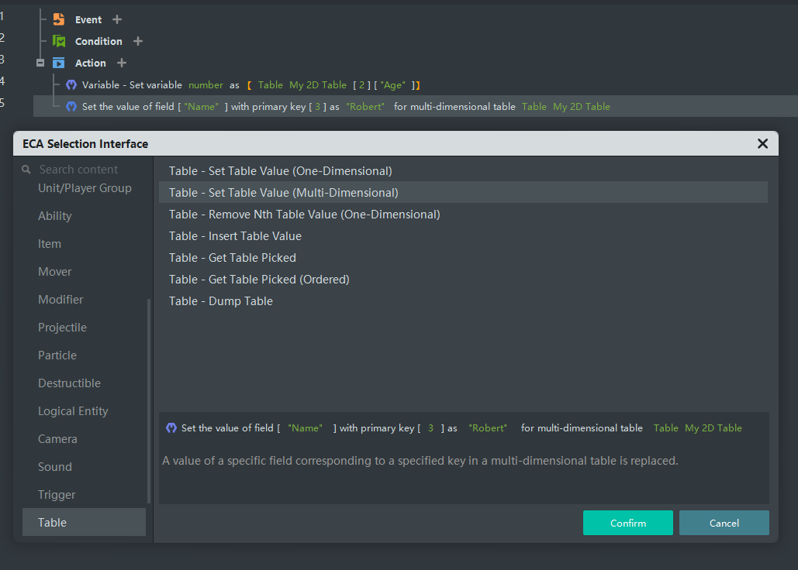This screenshot has height=570, width=798.
Task: Choose Table - Set Table Value (One-Dimensional)
Action: tap(463, 171)
